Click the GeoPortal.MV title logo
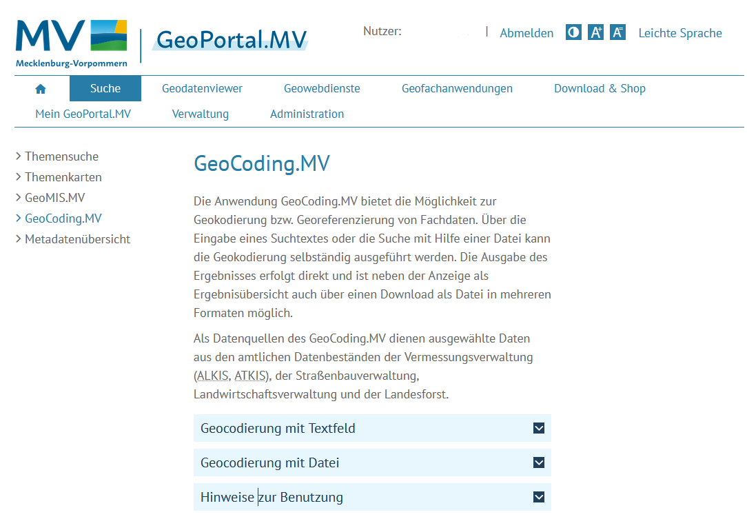This screenshot has height=519, width=747. [x=232, y=39]
